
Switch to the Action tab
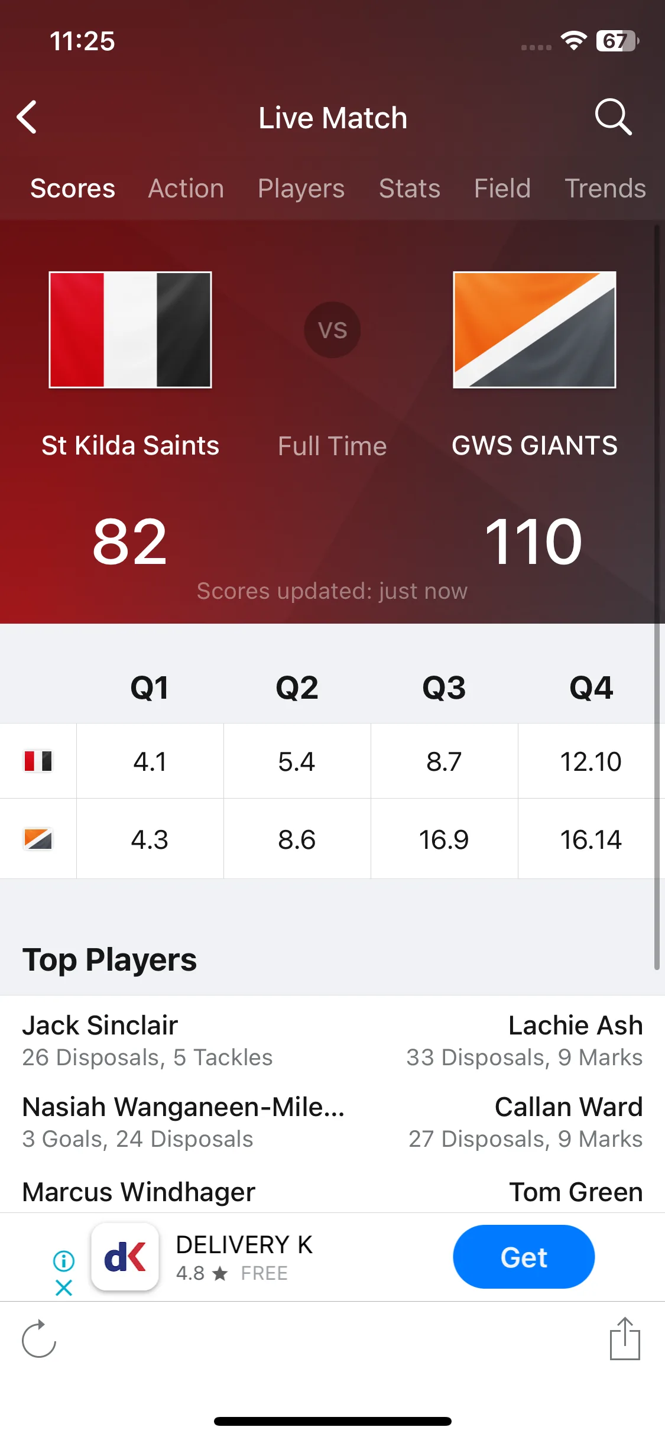click(186, 189)
